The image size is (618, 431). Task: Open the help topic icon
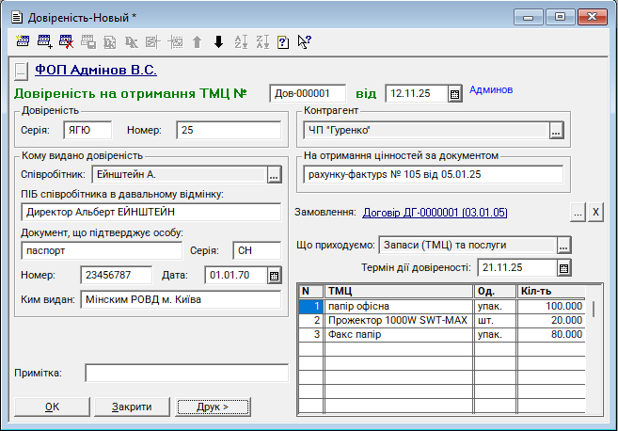click(283, 41)
